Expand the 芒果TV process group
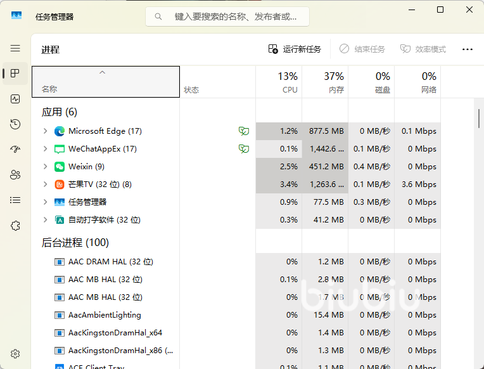This screenshot has height=369, width=484. pyautogui.click(x=45, y=184)
